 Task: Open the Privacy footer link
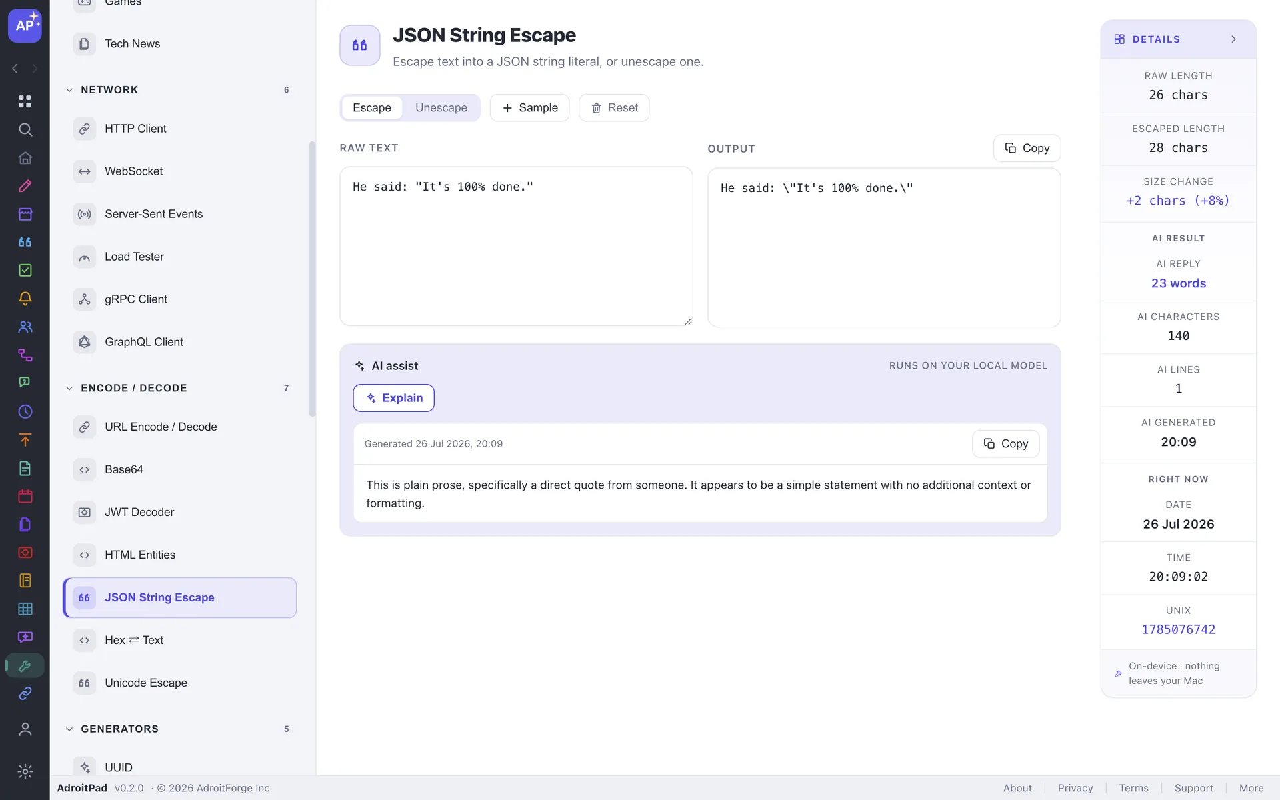(1075, 788)
